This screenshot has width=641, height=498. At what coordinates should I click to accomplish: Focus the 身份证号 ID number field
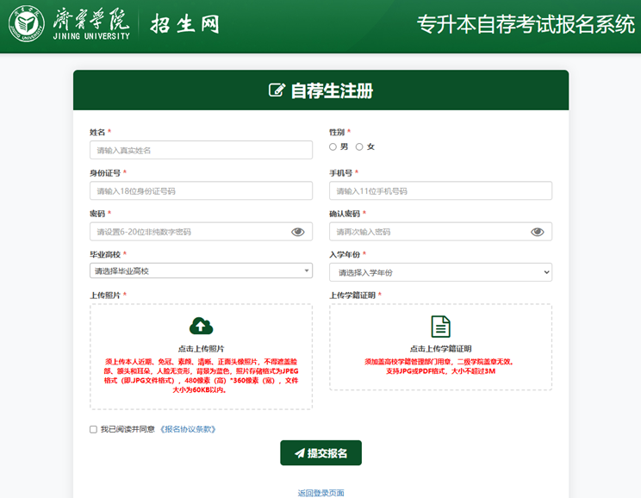[201, 191]
